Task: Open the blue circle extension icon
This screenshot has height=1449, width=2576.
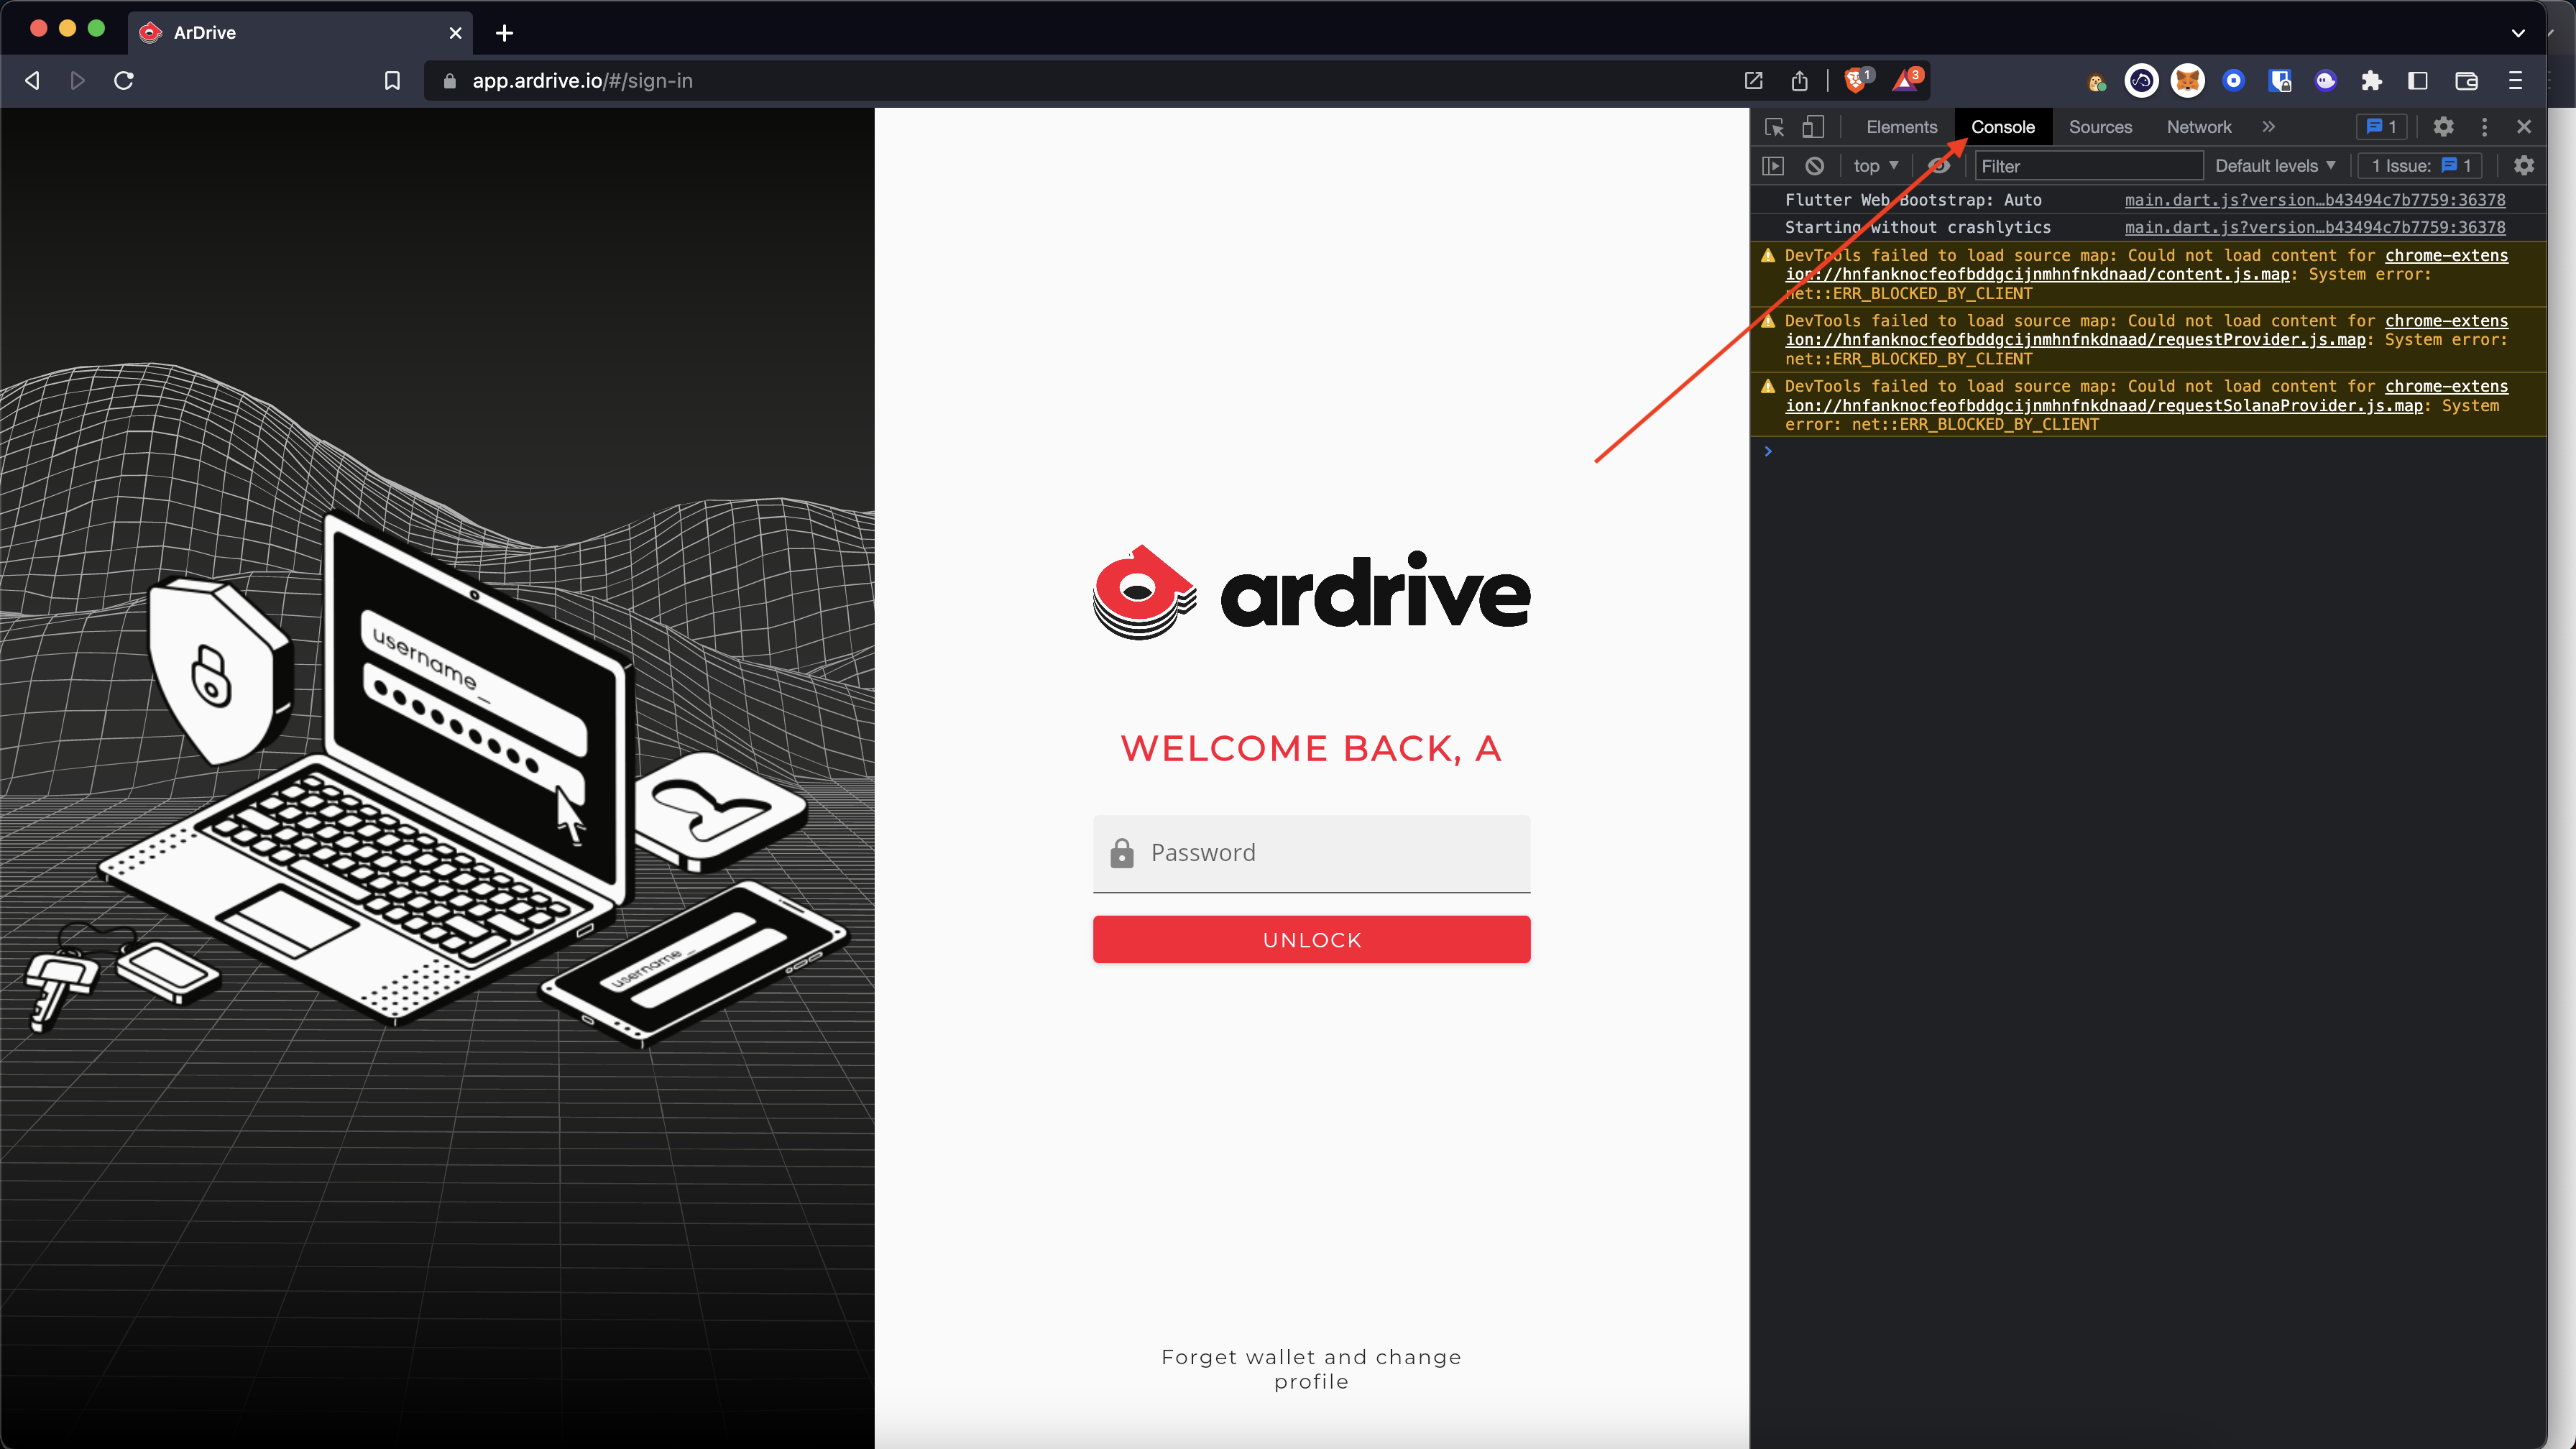Action: point(2233,81)
